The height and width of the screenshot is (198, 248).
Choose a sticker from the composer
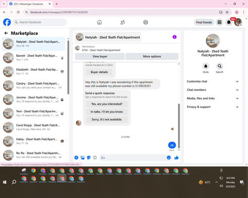point(89,157)
